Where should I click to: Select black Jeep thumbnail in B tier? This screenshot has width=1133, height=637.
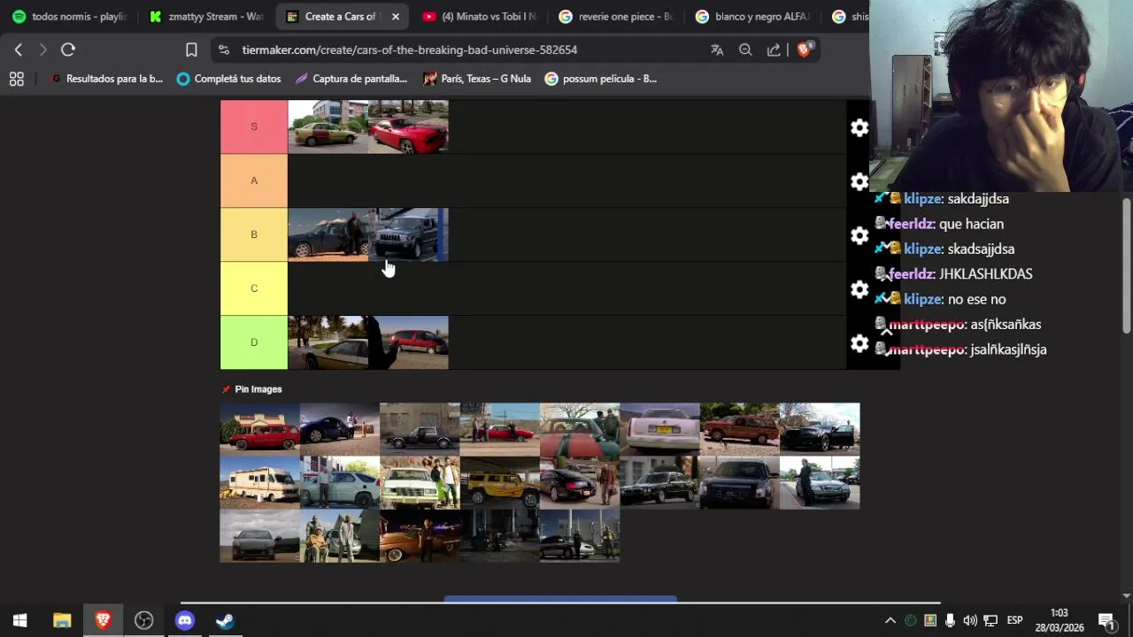pyautogui.click(x=408, y=234)
